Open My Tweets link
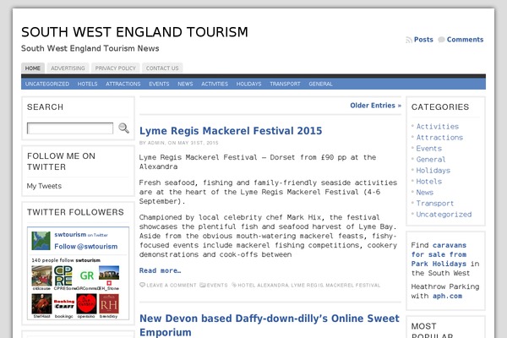 pos(44,186)
